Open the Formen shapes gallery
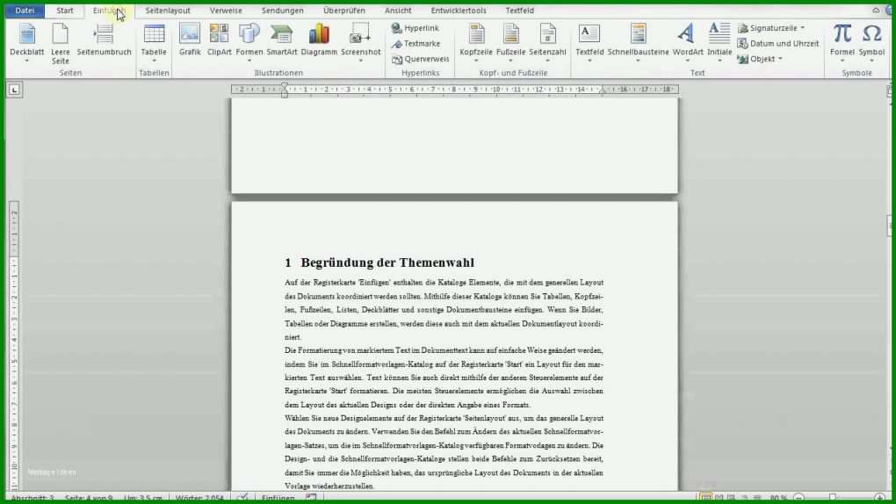 click(249, 43)
